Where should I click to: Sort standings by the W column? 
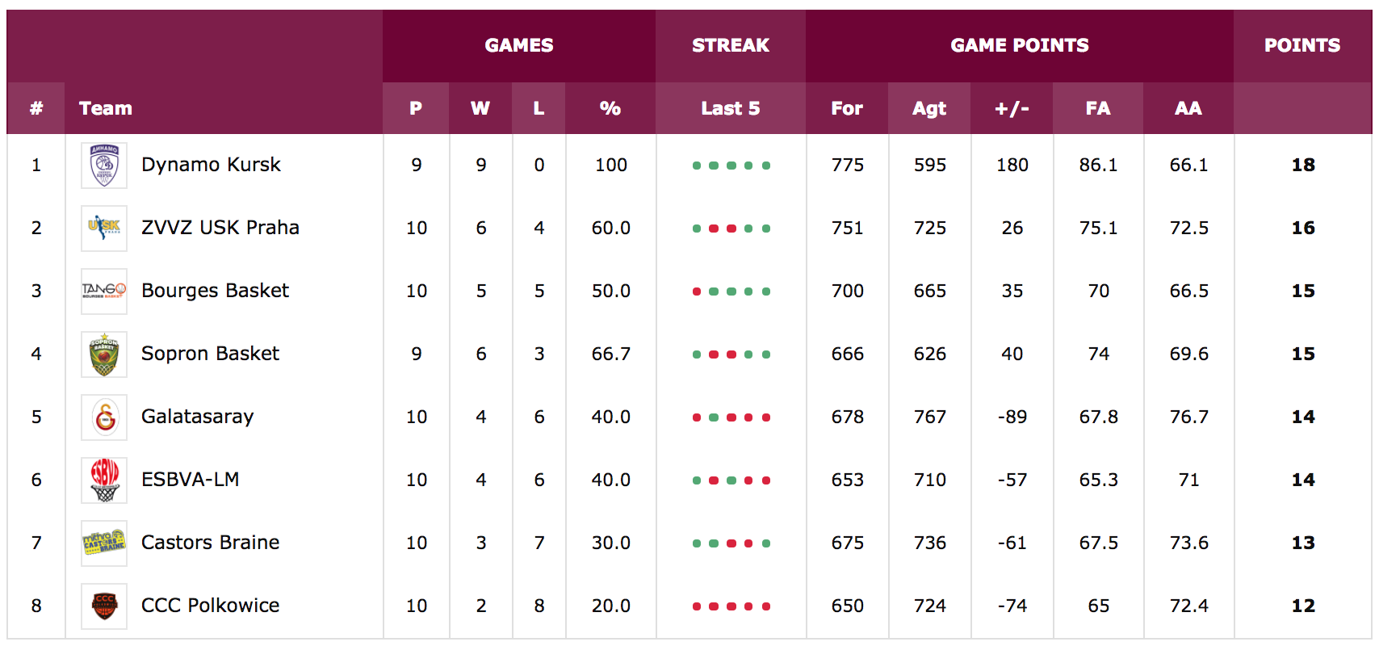(x=480, y=108)
